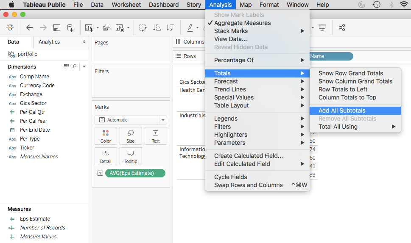Image resolution: width=411 pixels, height=243 pixels.
Task: Click the add new data source icon
Action: pyautogui.click(x=70, y=28)
